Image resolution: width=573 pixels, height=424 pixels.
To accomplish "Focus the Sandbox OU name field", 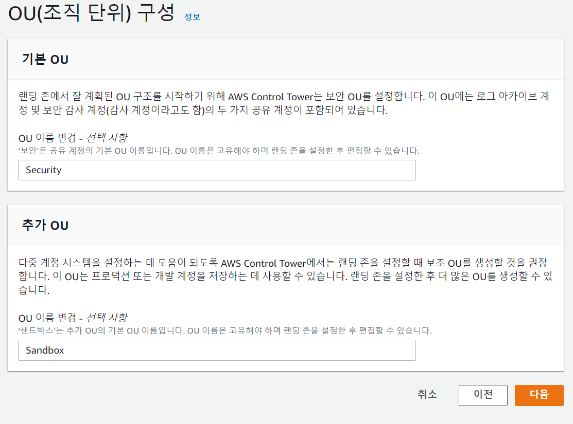I will pos(216,351).
